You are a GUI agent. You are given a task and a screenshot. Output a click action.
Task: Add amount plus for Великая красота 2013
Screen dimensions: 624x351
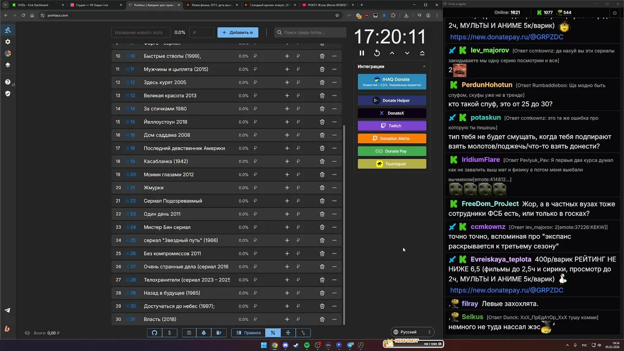pos(287,96)
